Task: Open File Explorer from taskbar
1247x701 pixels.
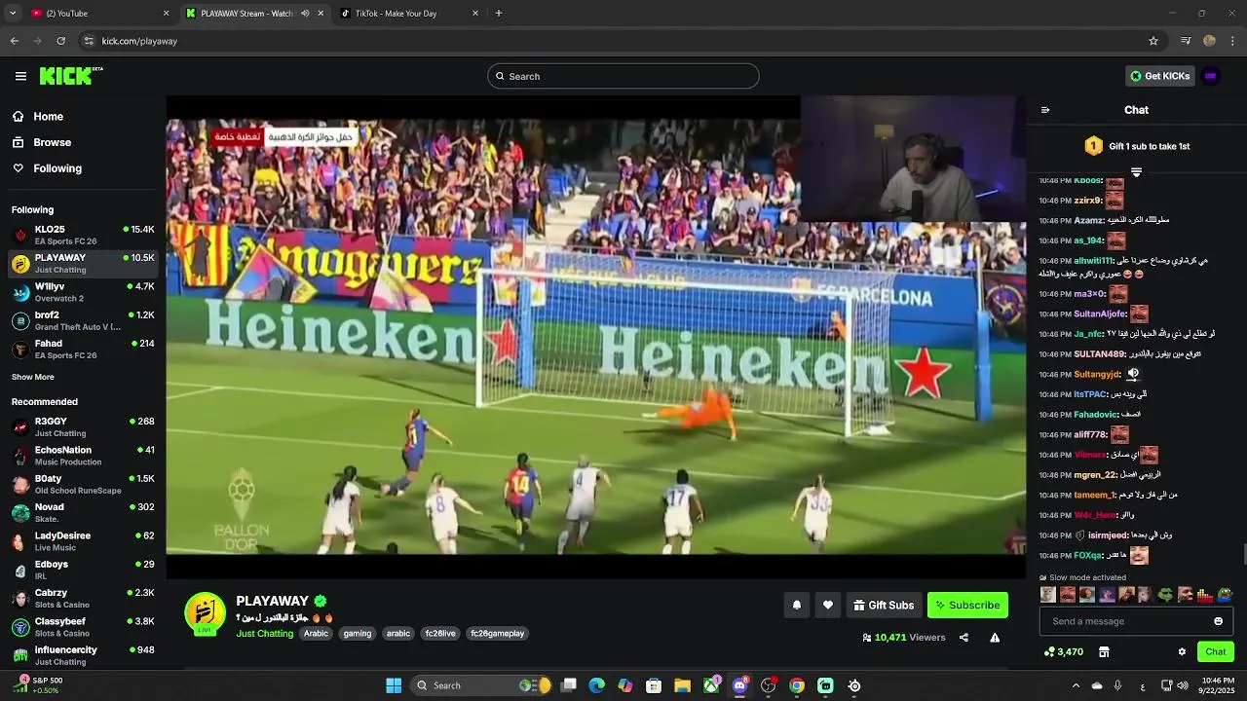Action: coord(682,685)
